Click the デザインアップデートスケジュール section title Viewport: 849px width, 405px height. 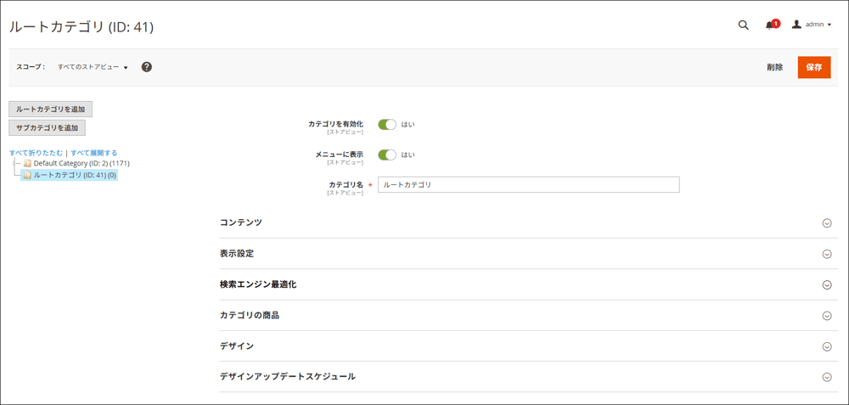click(288, 376)
